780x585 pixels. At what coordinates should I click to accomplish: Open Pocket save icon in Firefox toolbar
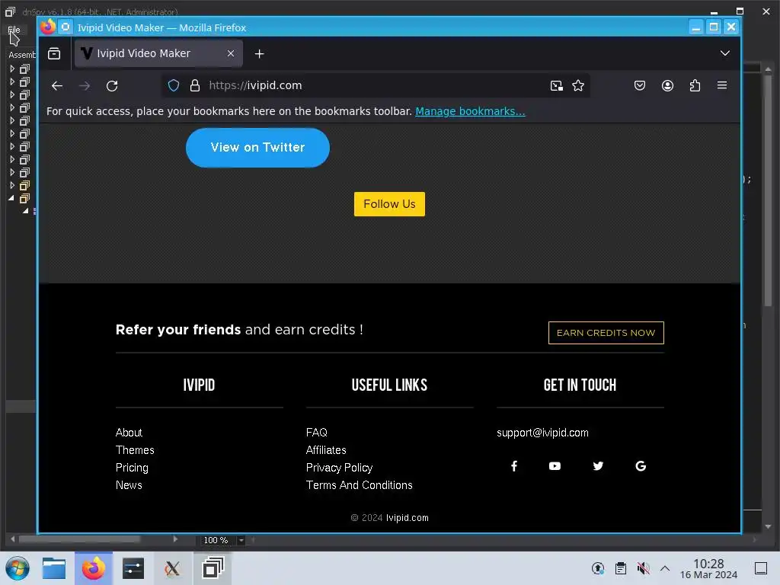640,85
